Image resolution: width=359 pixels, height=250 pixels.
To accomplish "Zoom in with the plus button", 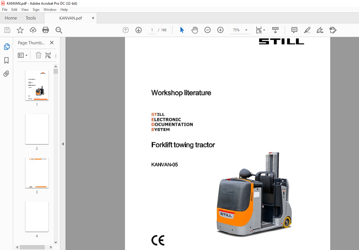I will point(220,30).
